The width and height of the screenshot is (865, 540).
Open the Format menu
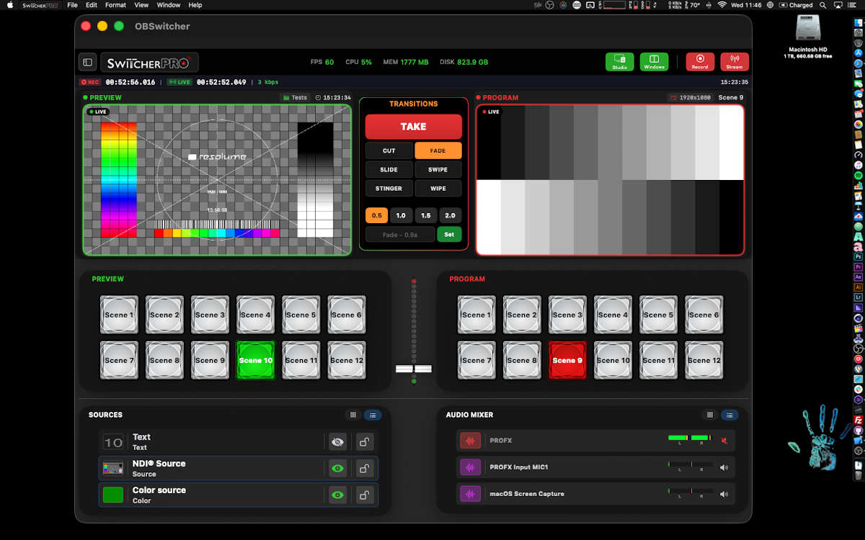tap(115, 5)
